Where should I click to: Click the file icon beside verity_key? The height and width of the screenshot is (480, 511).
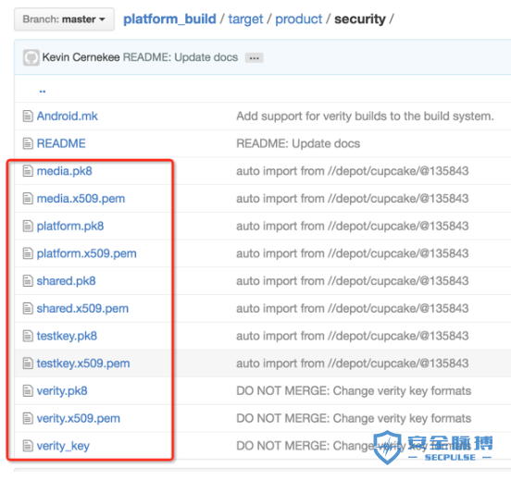click(x=28, y=446)
